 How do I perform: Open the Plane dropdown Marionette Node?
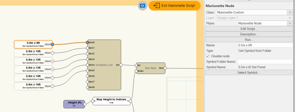[265, 23]
